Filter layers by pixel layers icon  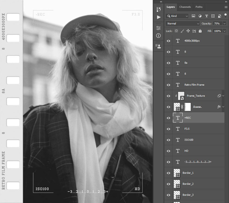pyautogui.click(x=193, y=16)
